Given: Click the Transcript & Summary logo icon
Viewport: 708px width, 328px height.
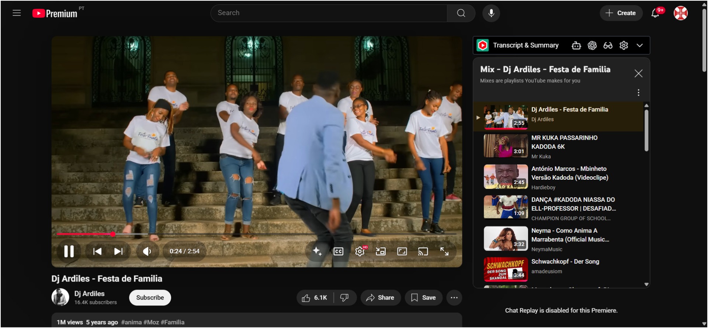Looking at the screenshot, I should coord(483,45).
